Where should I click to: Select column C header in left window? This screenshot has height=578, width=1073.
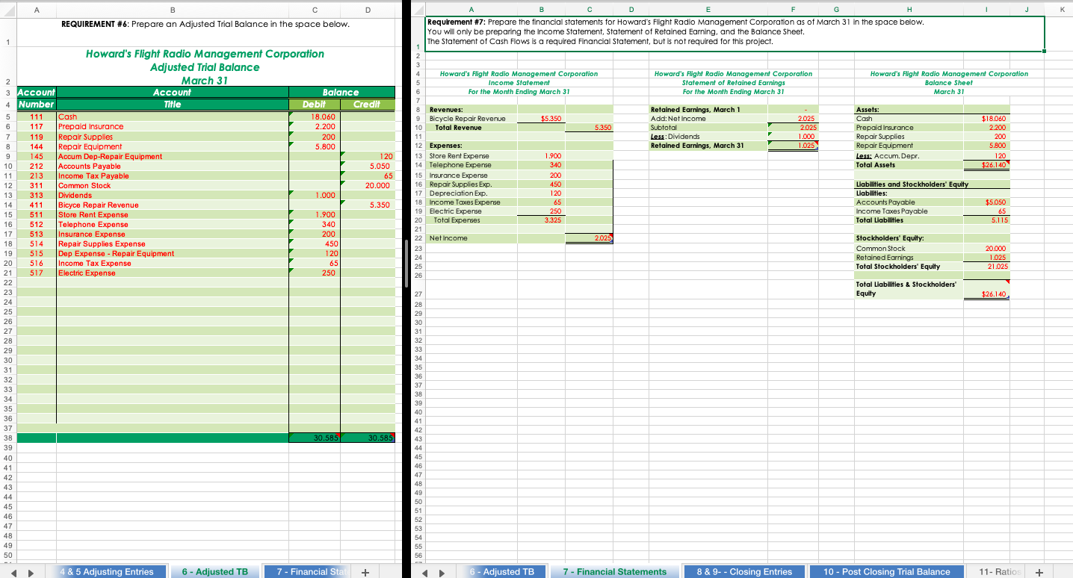pyautogui.click(x=314, y=10)
